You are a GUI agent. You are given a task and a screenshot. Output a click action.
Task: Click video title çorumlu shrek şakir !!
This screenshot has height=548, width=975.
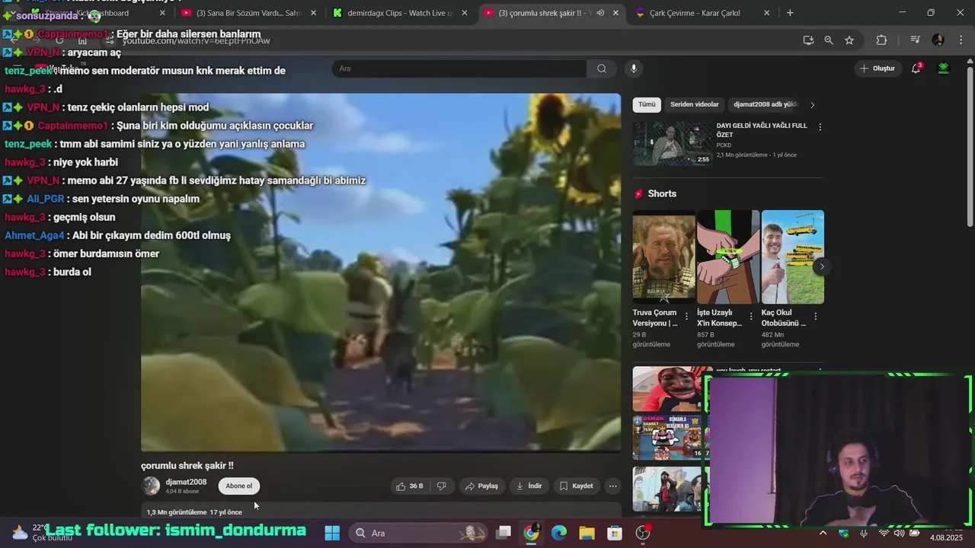point(187,465)
